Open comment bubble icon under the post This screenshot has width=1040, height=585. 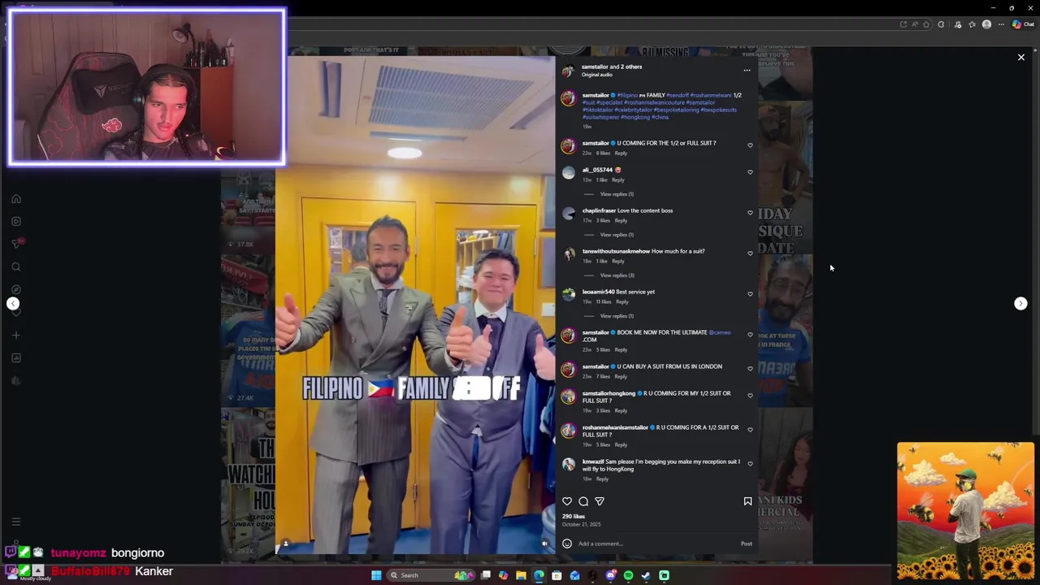[x=583, y=501]
